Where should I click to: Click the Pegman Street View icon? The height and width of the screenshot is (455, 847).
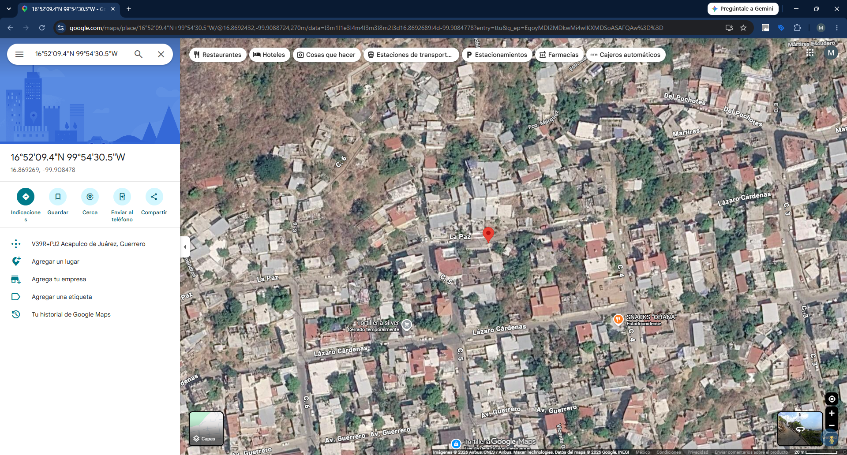point(832,439)
